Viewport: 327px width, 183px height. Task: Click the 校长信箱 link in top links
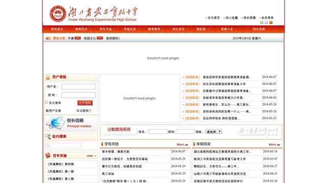[249, 18]
